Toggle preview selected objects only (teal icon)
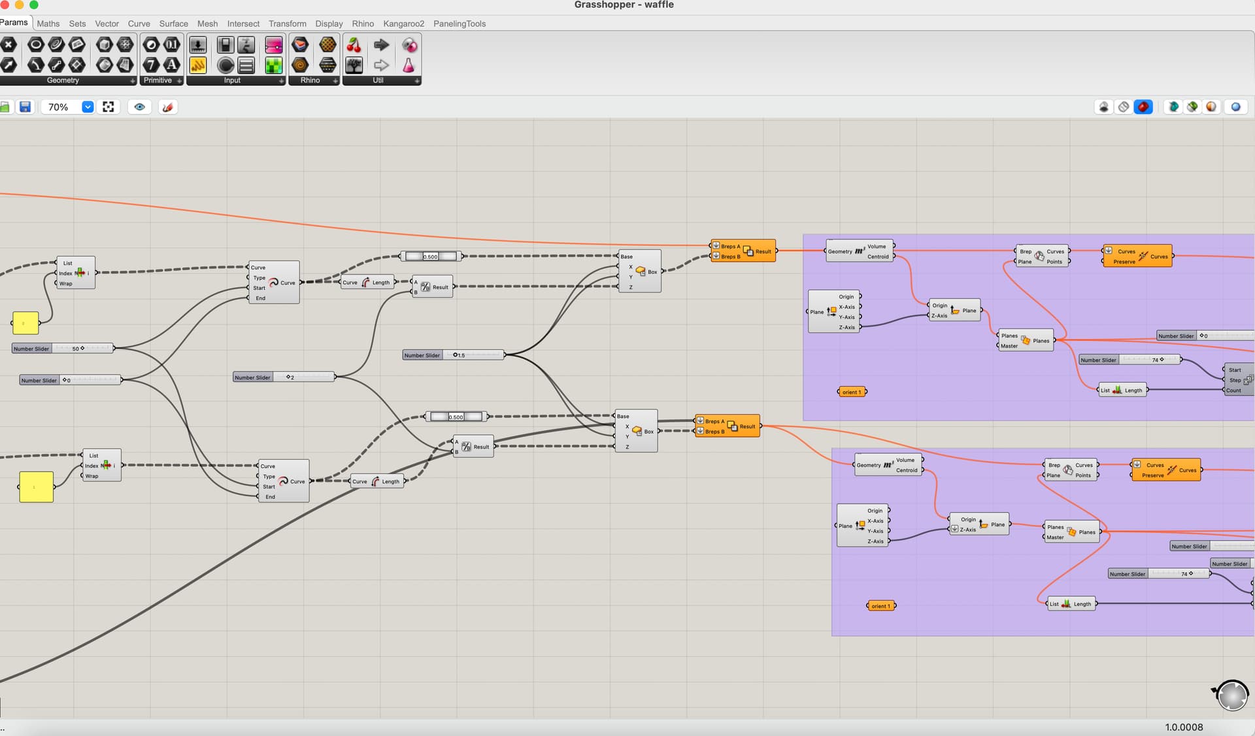This screenshot has height=736, width=1255. 1173,107
